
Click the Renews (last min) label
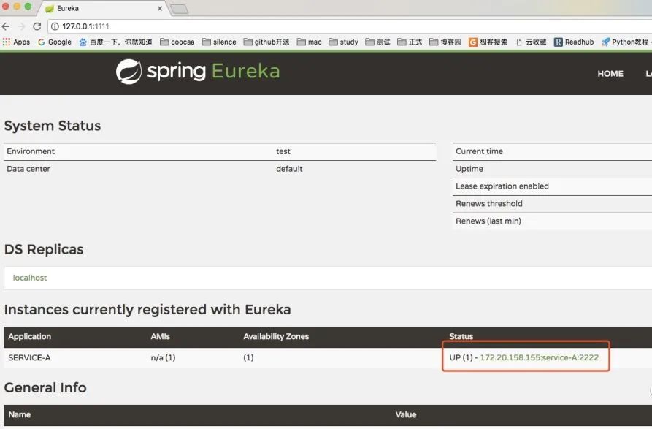tap(488, 221)
